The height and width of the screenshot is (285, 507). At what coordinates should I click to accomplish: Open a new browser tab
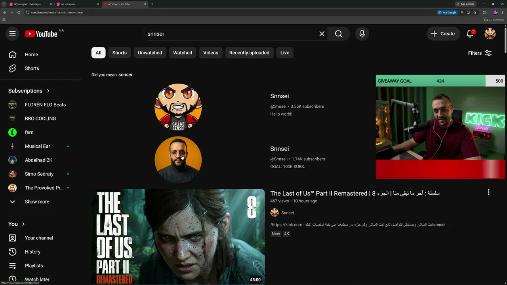[152, 4]
